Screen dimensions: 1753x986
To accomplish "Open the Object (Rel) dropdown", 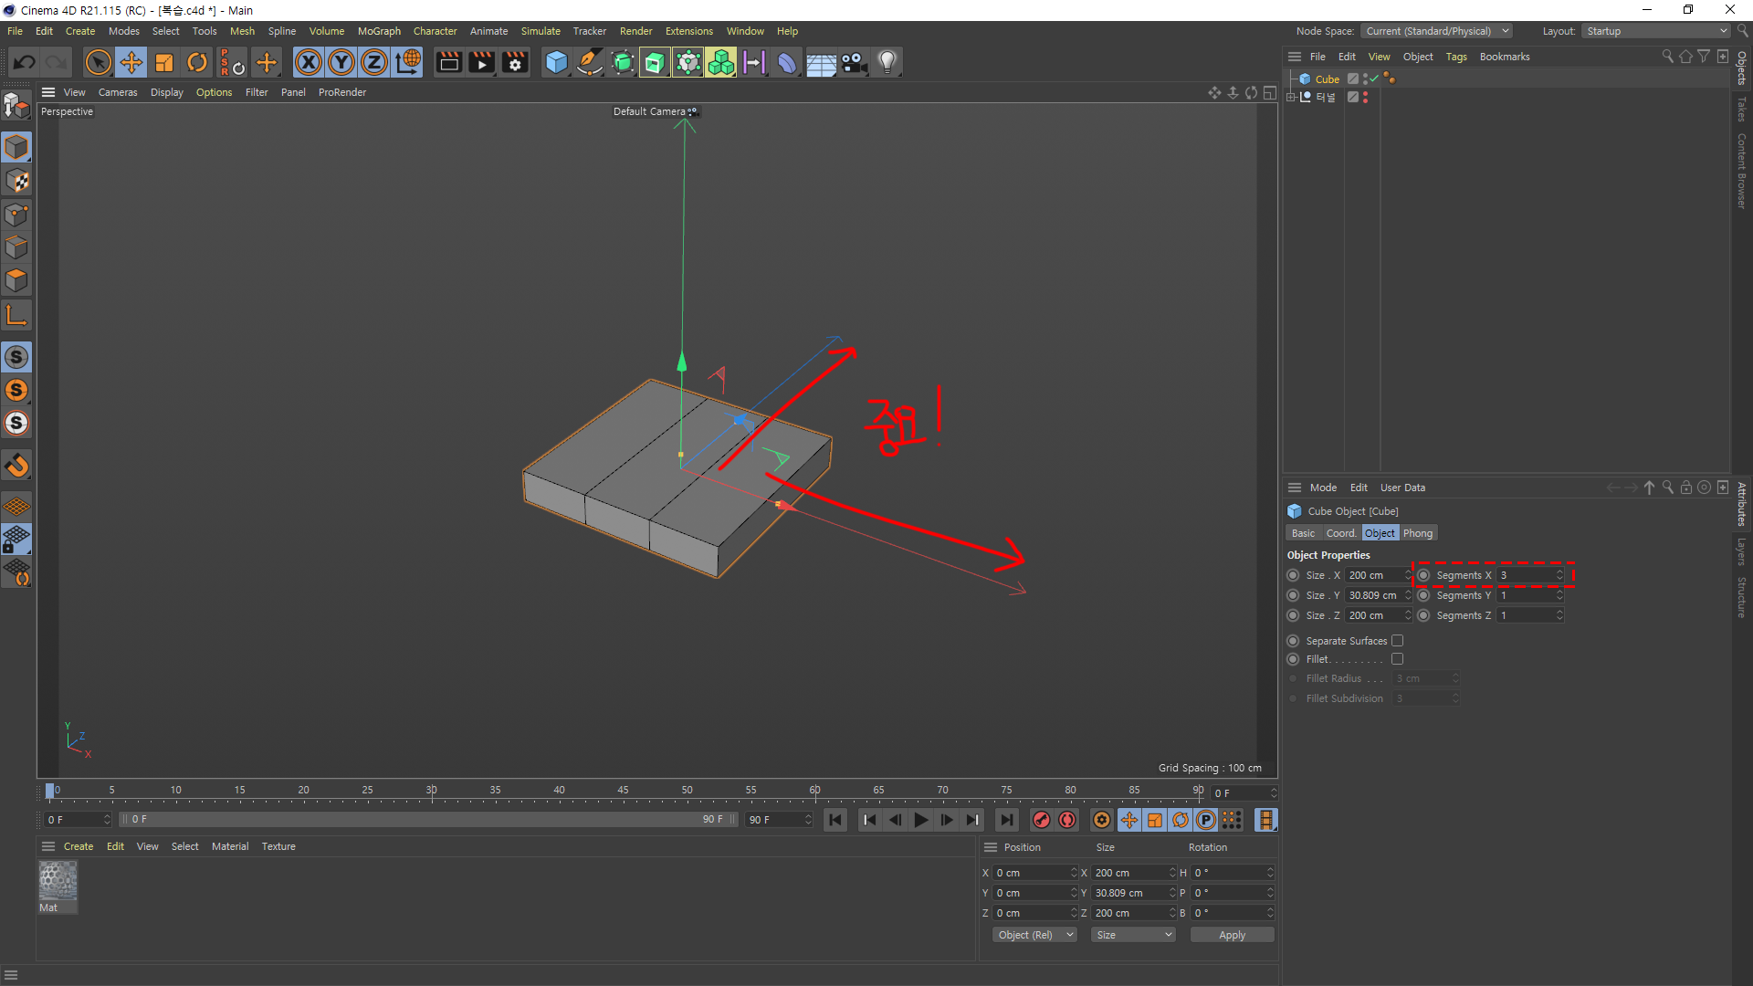I will click(1034, 935).
